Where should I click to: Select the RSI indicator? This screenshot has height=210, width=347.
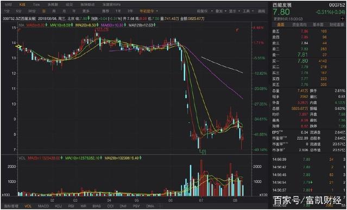(71, 206)
